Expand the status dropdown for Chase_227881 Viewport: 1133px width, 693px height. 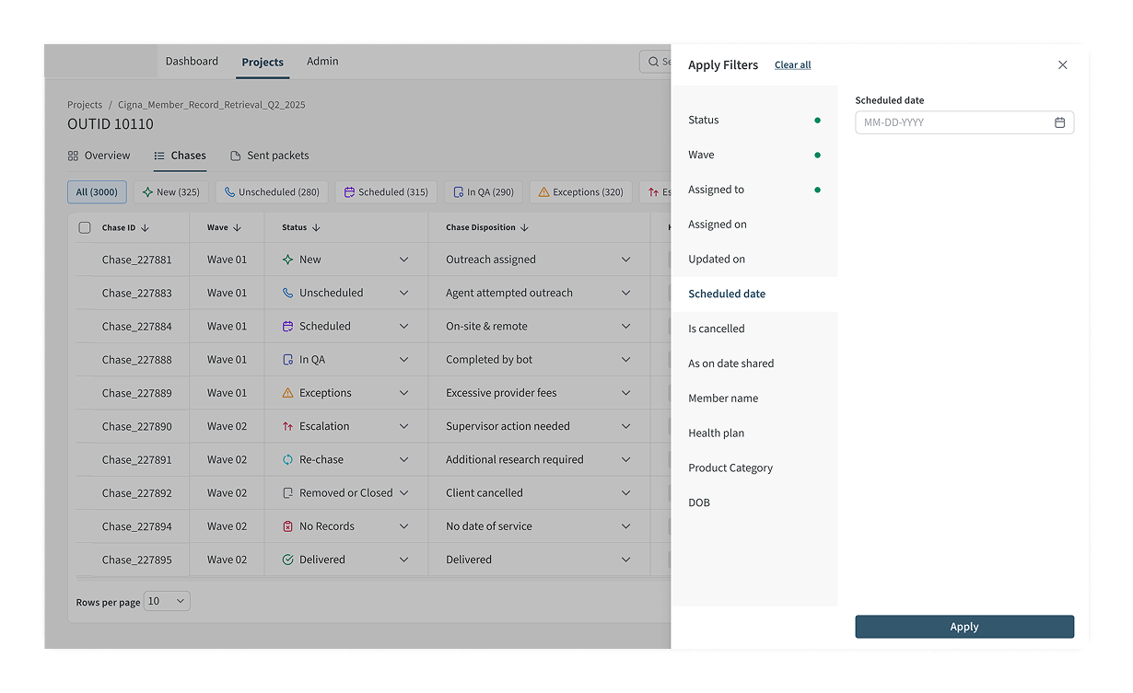pyautogui.click(x=403, y=260)
